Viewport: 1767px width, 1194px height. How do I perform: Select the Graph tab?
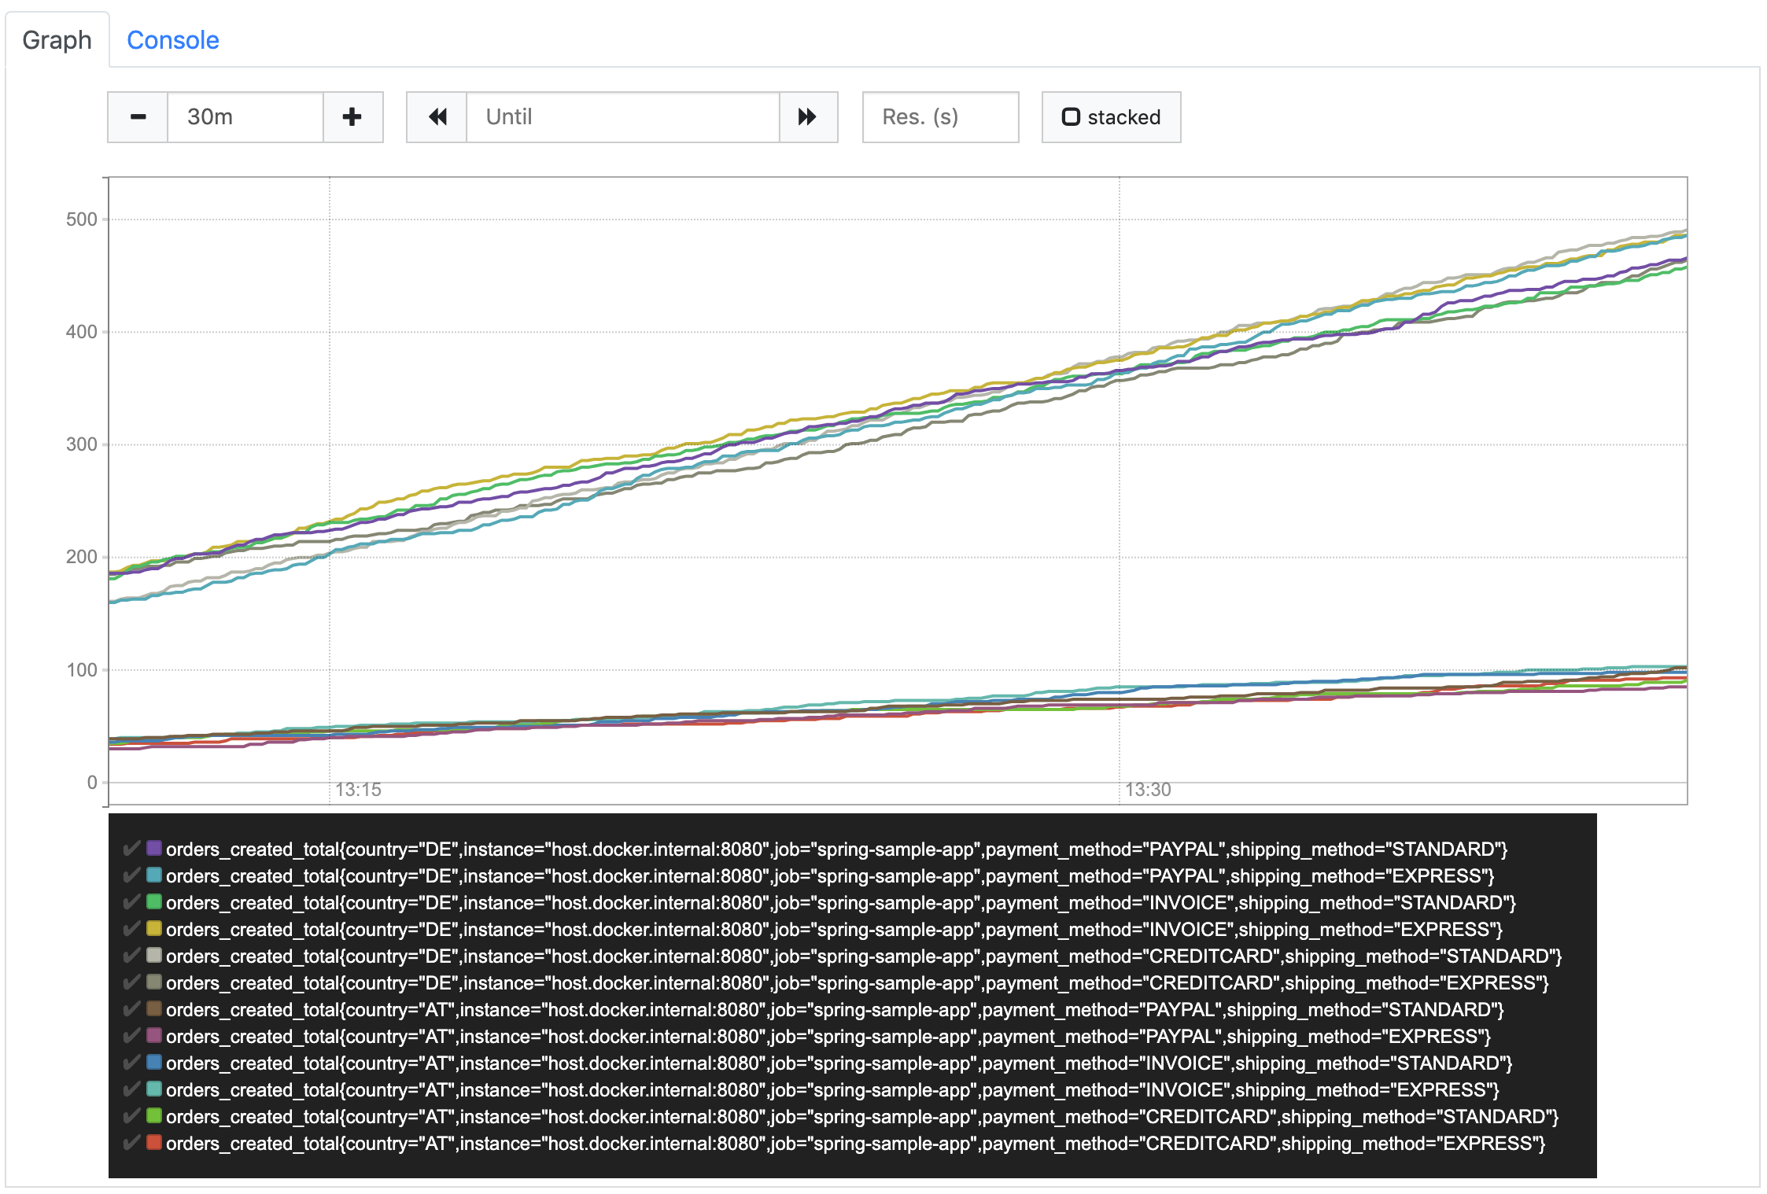(x=57, y=40)
